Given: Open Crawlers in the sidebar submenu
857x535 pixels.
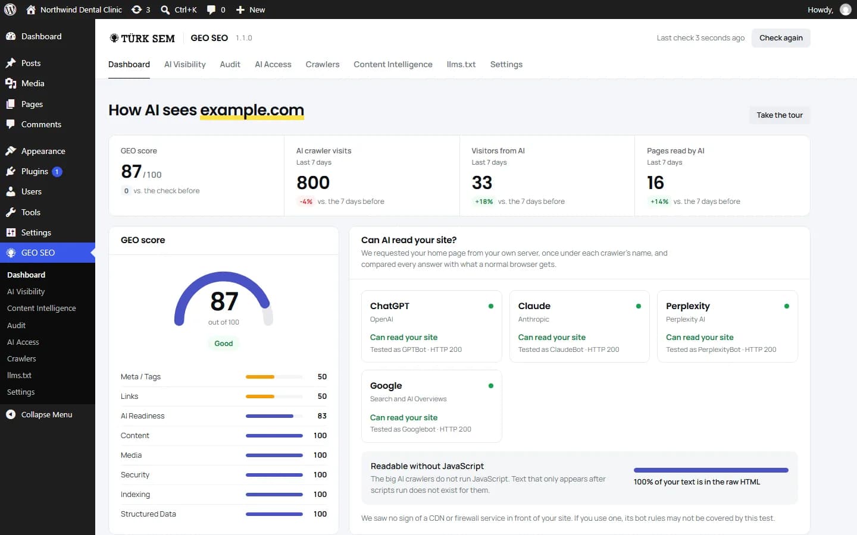Looking at the screenshot, I should [x=21, y=358].
